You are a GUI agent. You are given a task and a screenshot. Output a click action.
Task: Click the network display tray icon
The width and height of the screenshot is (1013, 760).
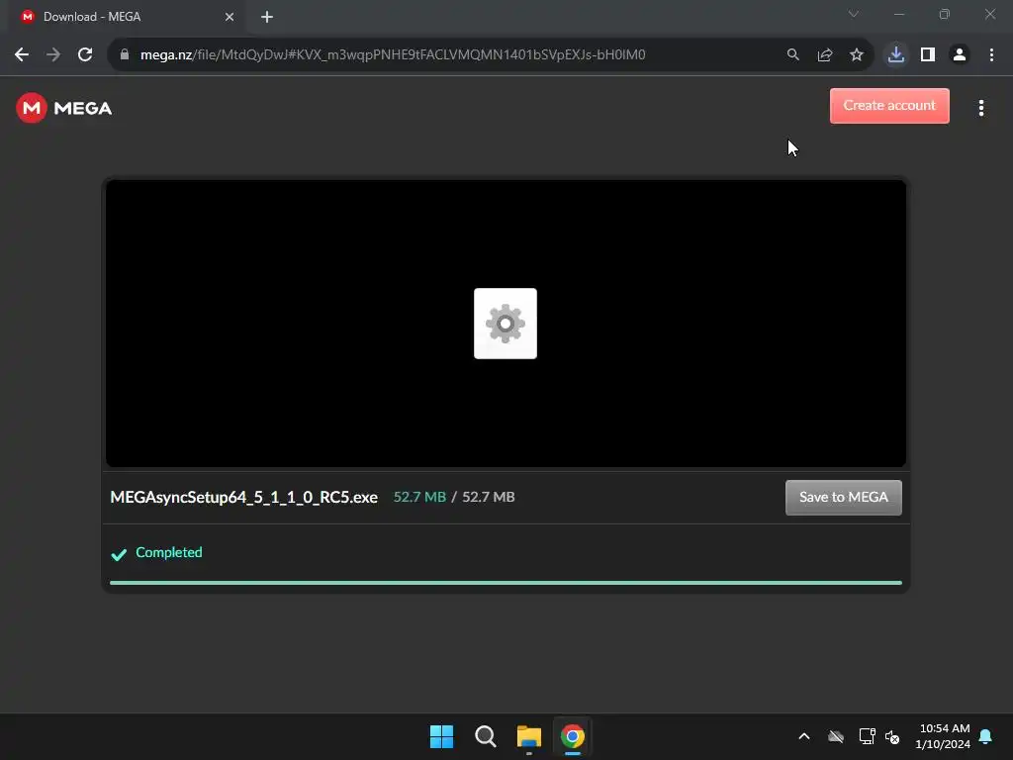point(867,736)
